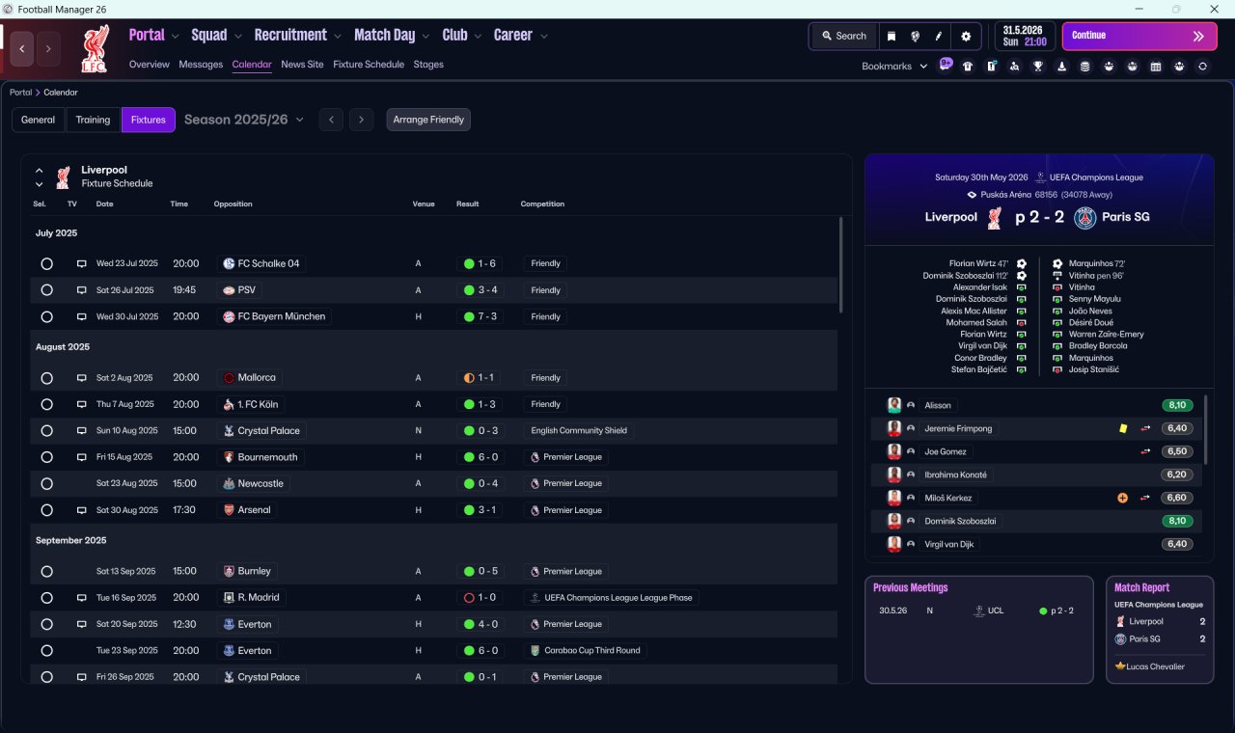Expand the Squad menu chevron
The width and height of the screenshot is (1235, 733).
click(x=237, y=37)
